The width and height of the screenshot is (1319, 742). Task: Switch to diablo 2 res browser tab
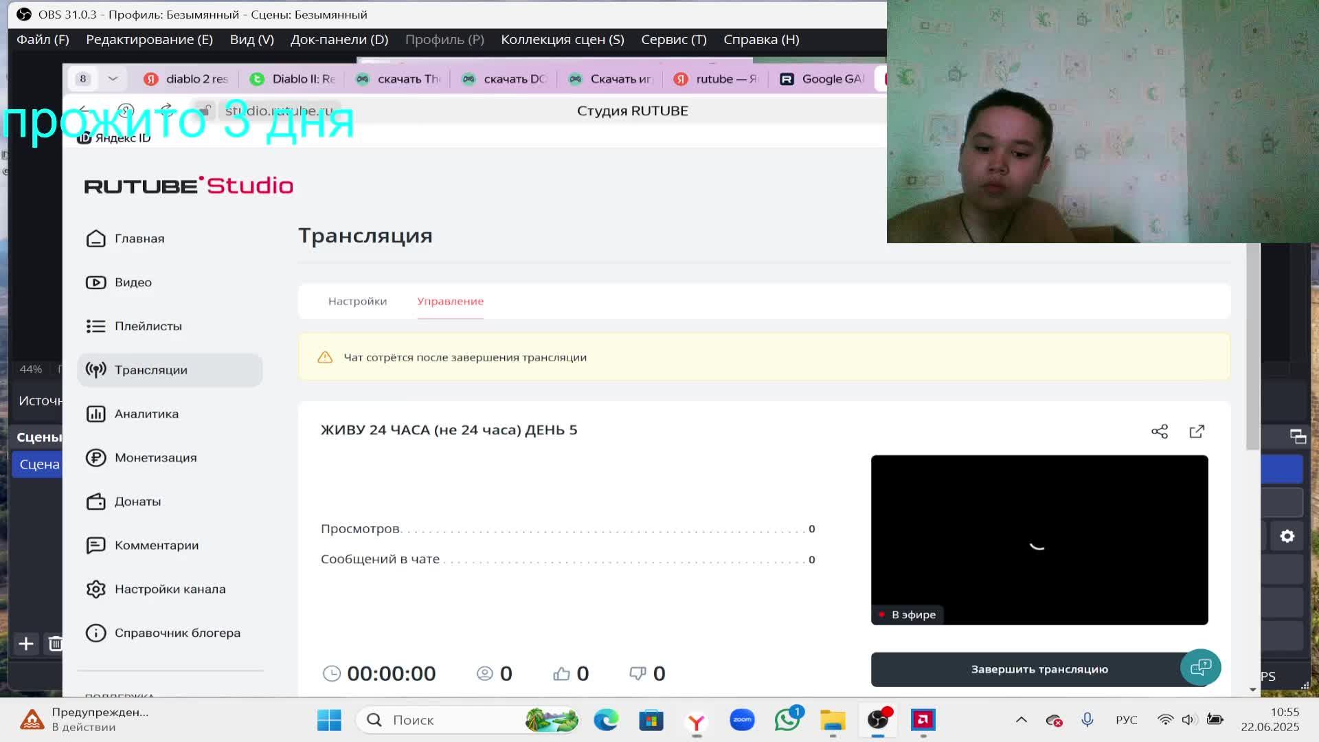coord(186,79)
